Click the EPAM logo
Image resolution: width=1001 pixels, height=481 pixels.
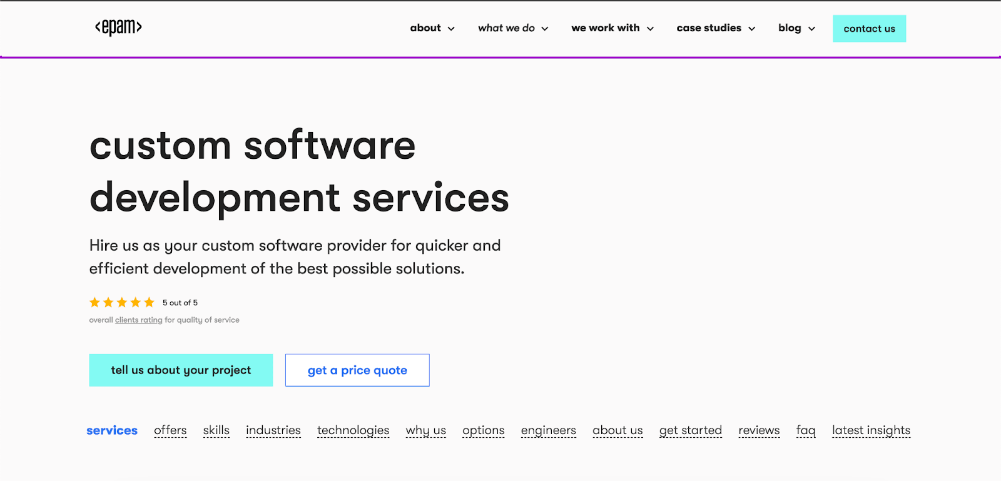pos(118,27)
